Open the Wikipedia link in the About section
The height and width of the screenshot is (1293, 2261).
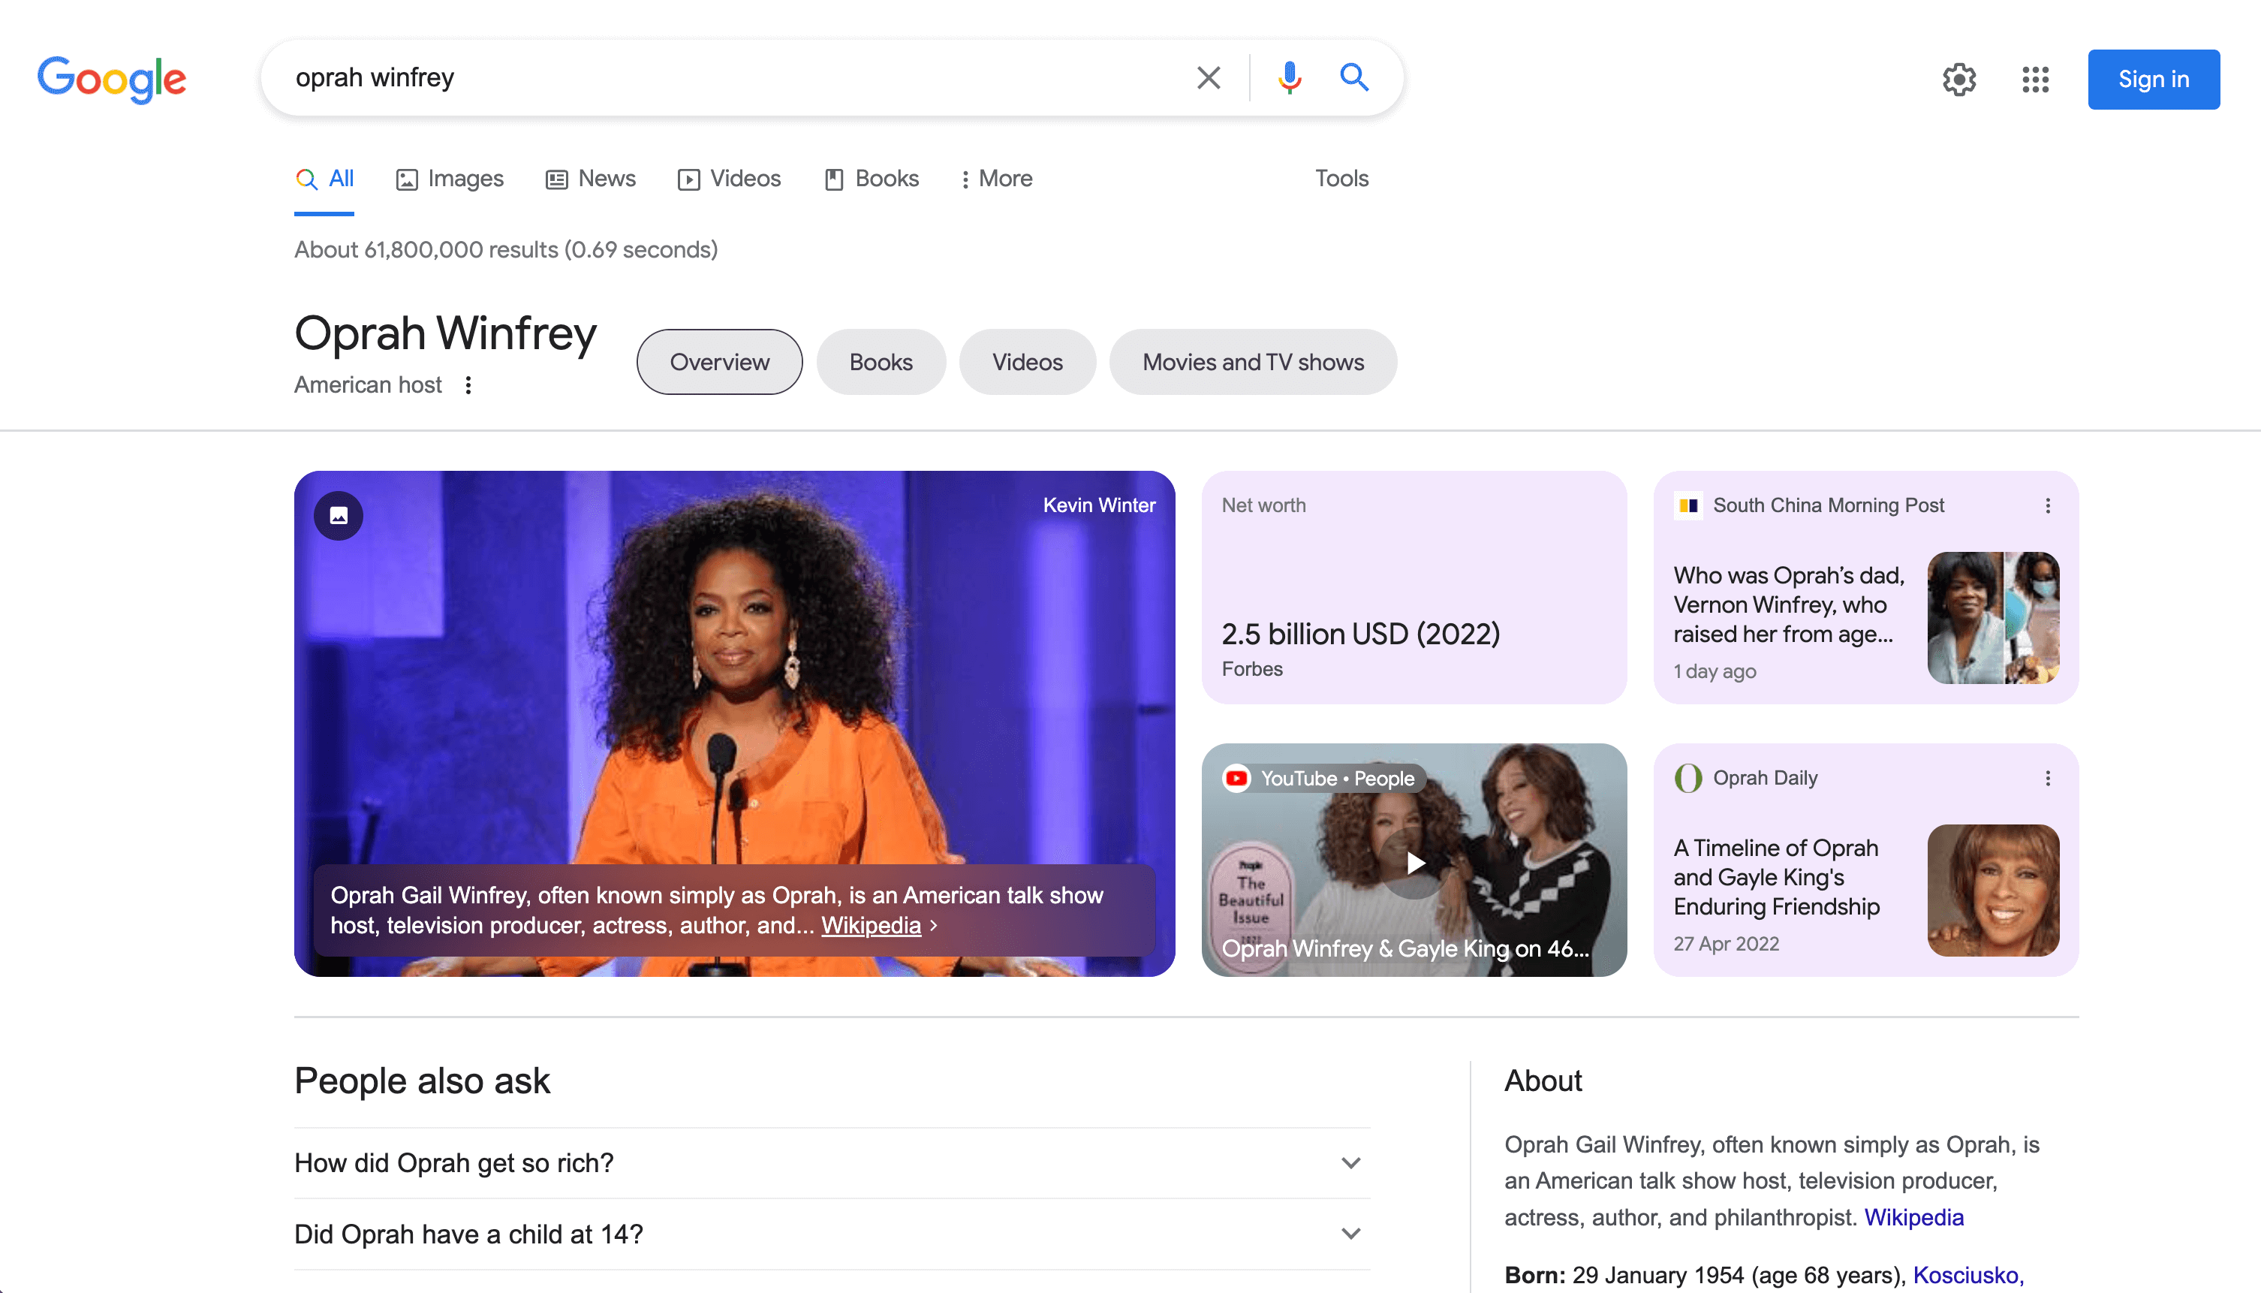[x=1914, y=1217]
